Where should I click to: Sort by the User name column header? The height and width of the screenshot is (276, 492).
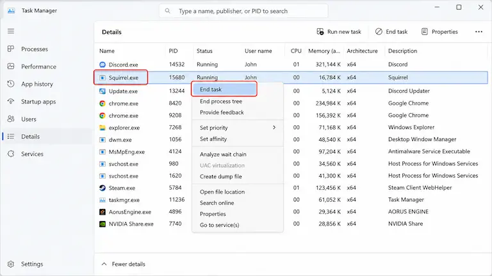[x=258, y=51]
